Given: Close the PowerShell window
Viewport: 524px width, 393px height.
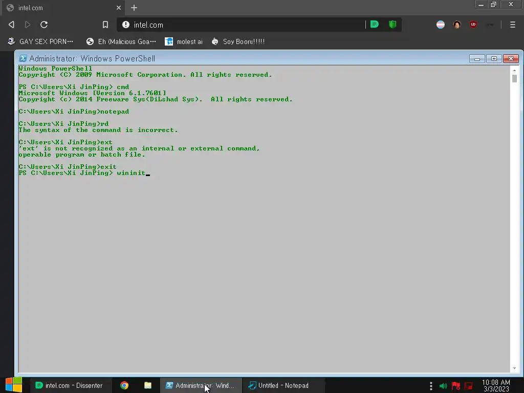Looking at the screenshot, I should pos(511,59).
